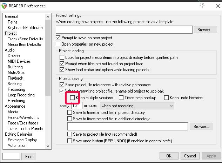Select General in the preferences tree

pos(12,16)
